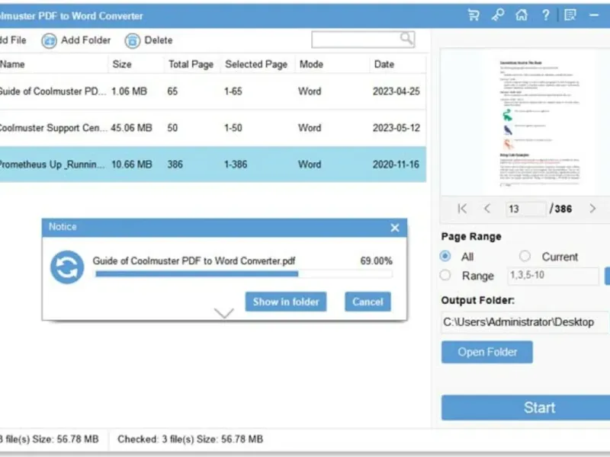
Task: Sort by the Date column header
Action: (x=384, y=64)
